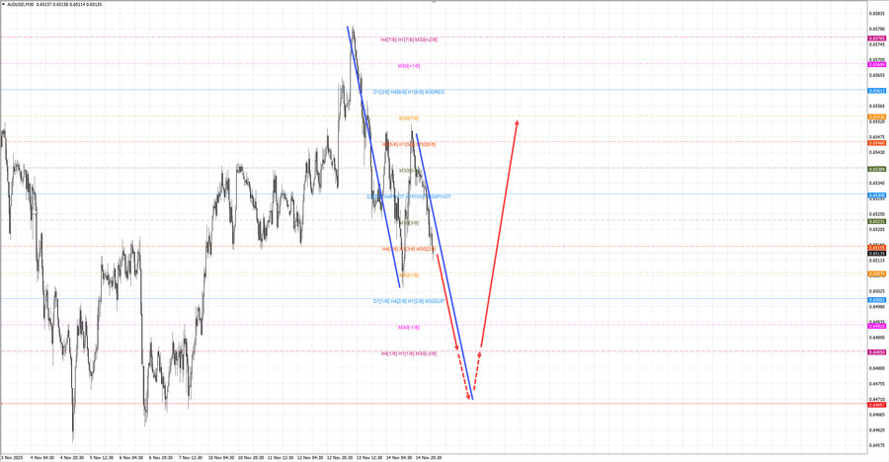
Task: Click the '3 Nov 2025' time axis label
Action: point(12,457)
